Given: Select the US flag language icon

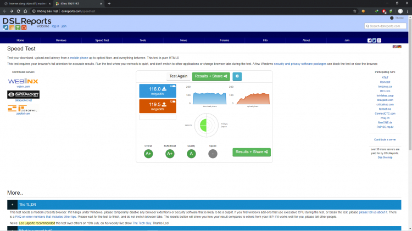Looking at the screenshot, I should (x=394, y=47).
